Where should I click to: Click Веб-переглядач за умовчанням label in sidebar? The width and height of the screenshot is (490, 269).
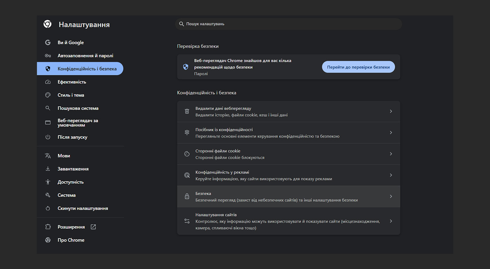[78, 123]
